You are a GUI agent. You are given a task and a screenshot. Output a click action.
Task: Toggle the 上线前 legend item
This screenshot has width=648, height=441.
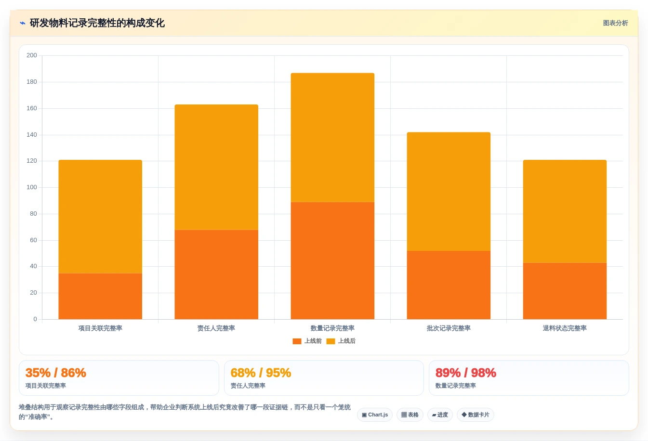(307, 341)
